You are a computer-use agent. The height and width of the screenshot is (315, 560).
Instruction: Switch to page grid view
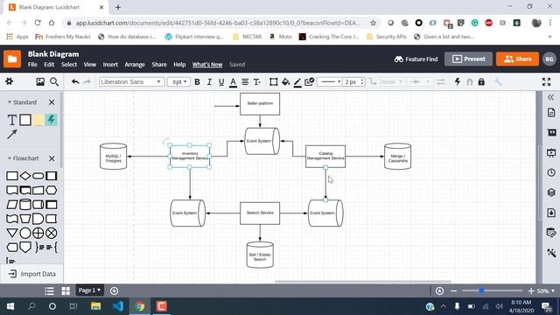66,290
